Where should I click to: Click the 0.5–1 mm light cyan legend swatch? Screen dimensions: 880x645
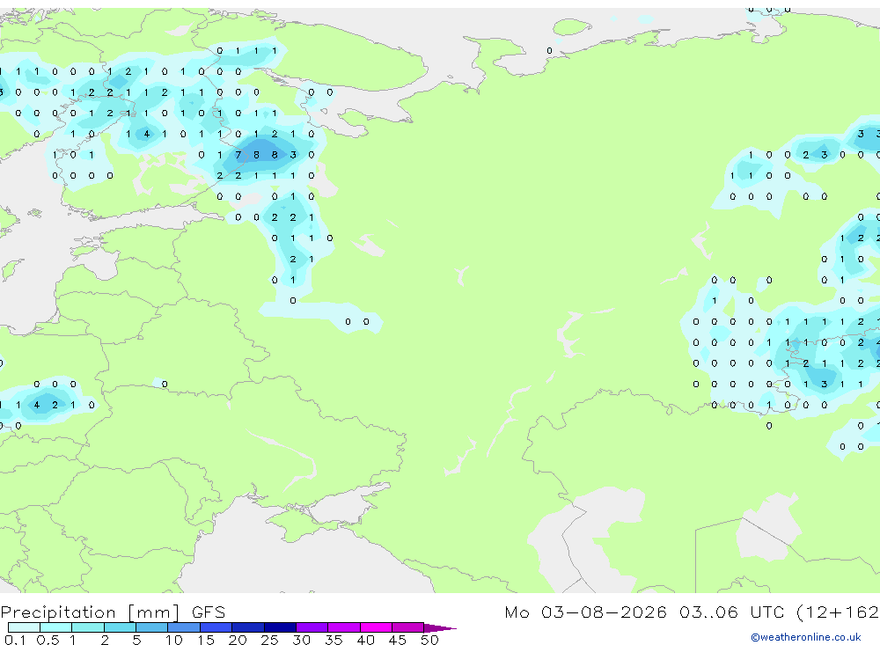coord(56,627)
